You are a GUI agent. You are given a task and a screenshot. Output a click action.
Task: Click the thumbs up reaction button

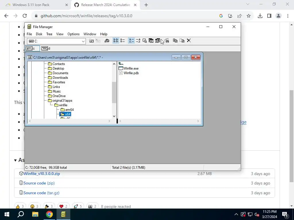pos(20,206)
